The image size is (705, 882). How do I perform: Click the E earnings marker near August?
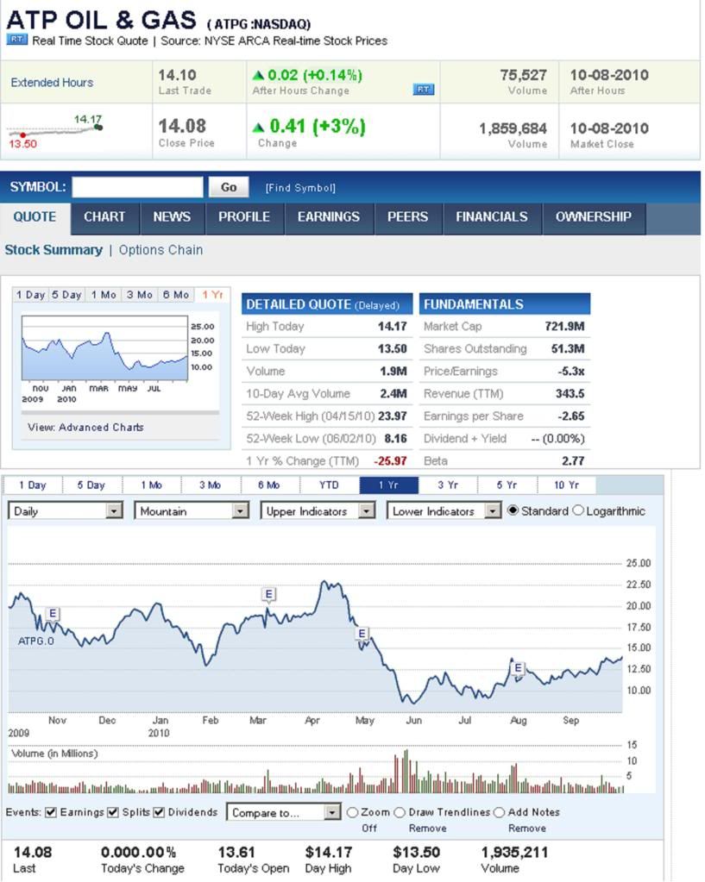(x=518, y=667)
